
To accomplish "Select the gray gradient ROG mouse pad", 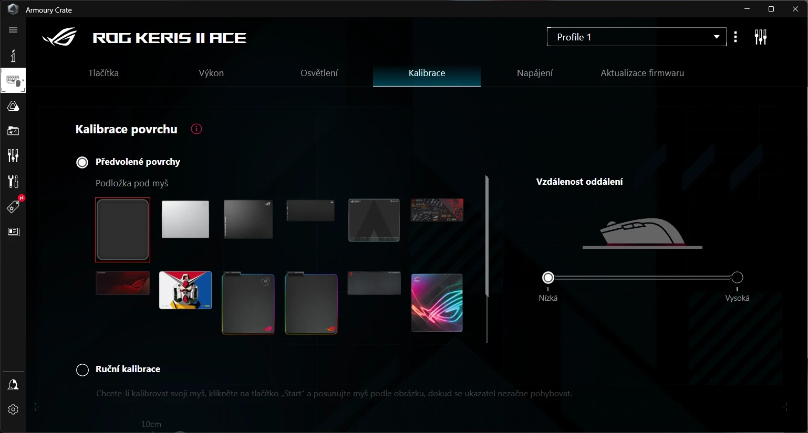I will 248,219.
